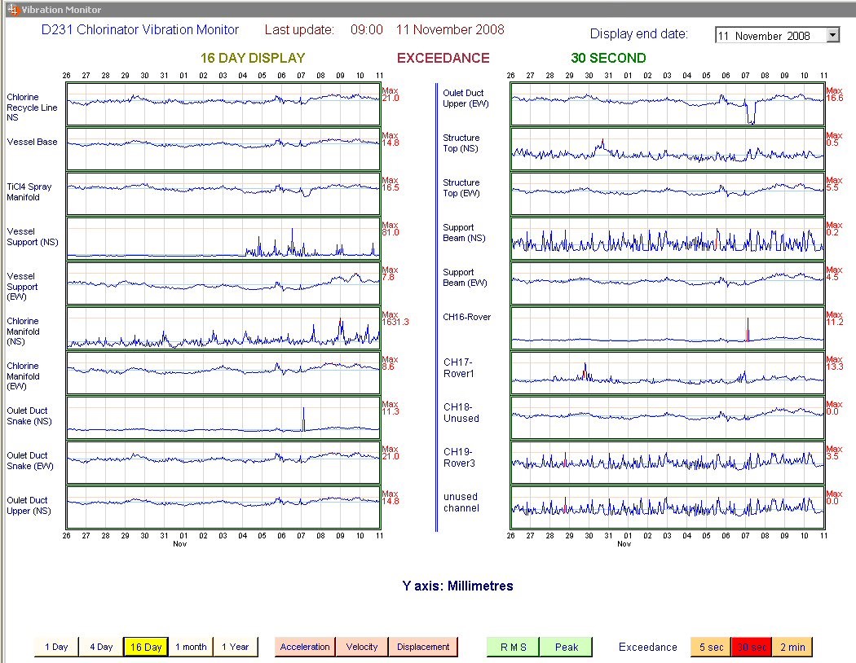The width and height of the screenshot is (856, 663).
Task: Choose the 1 month time range
Action: (191, 647)
